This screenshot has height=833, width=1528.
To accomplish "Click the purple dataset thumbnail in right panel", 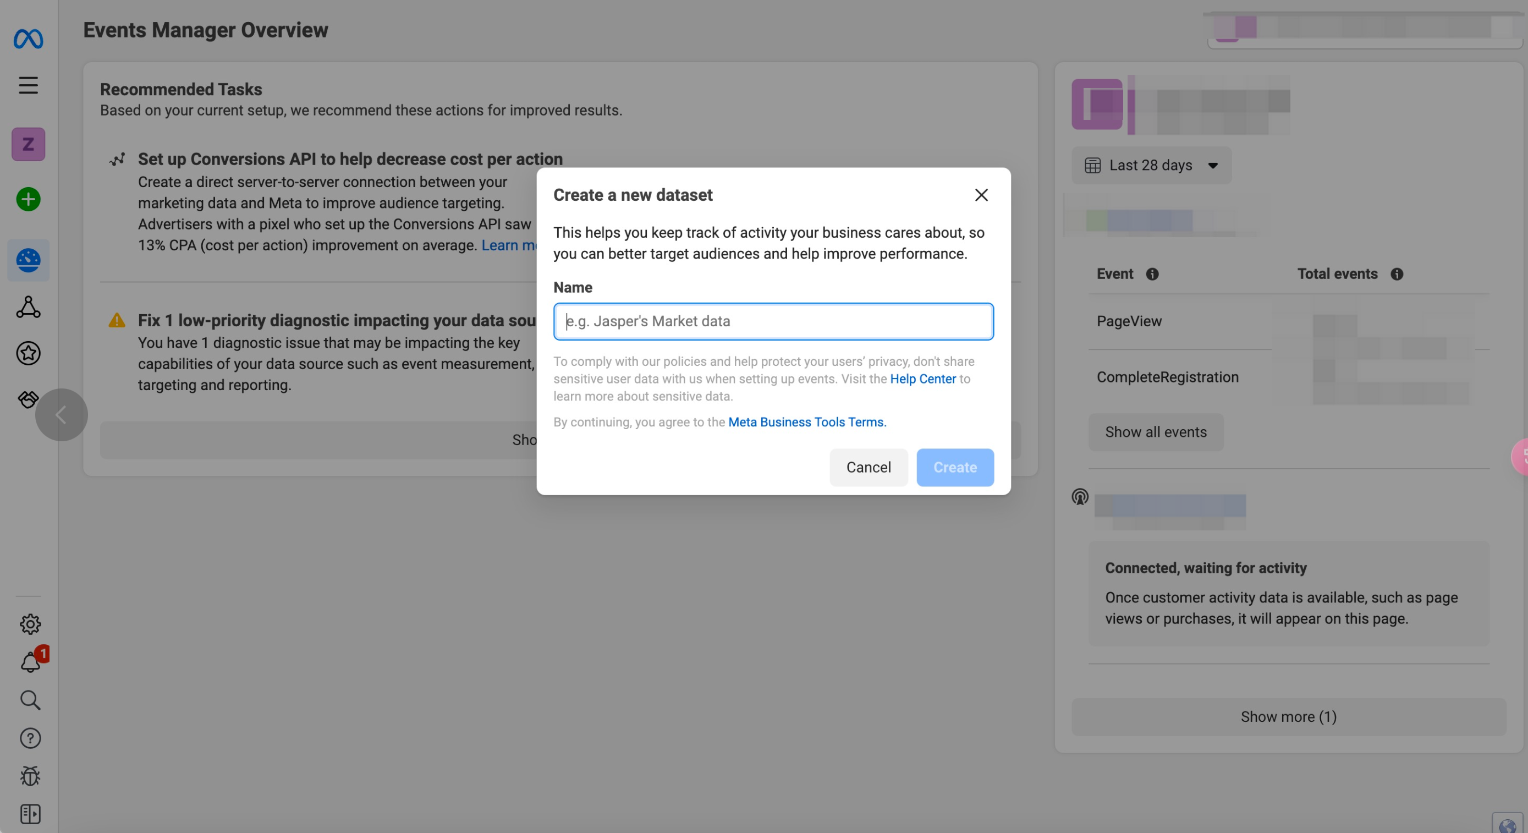I will pos(1097,105).
